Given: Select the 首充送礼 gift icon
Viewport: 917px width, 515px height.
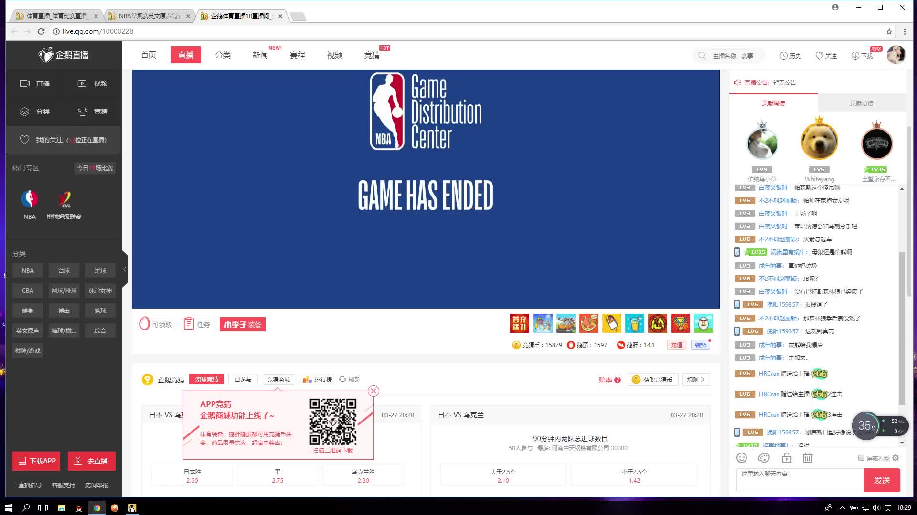Looking at the screenshot, I should 519,323.
